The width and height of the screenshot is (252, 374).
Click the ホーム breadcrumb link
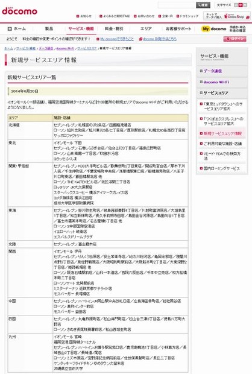coord(8,48)
